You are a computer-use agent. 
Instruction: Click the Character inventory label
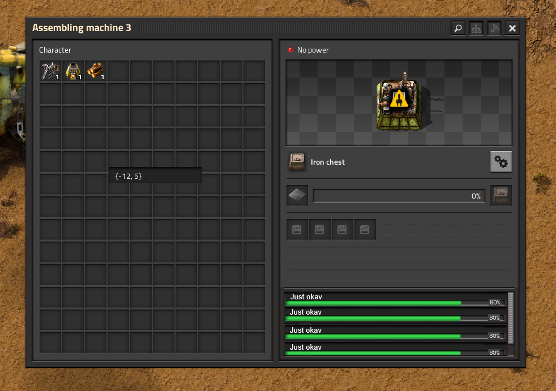(x=55, y=50)
